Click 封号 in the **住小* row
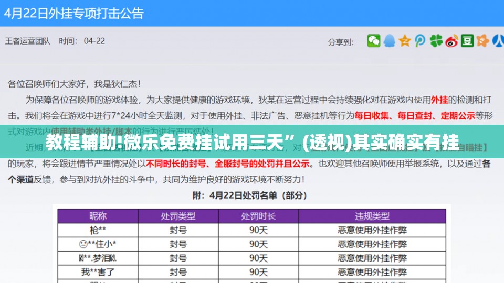 pos(178,244)
